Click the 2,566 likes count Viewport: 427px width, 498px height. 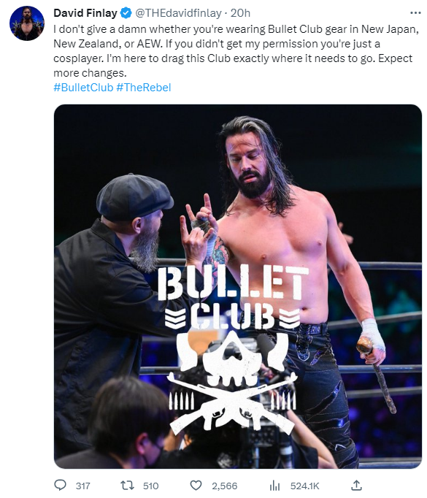click(225, 486)
